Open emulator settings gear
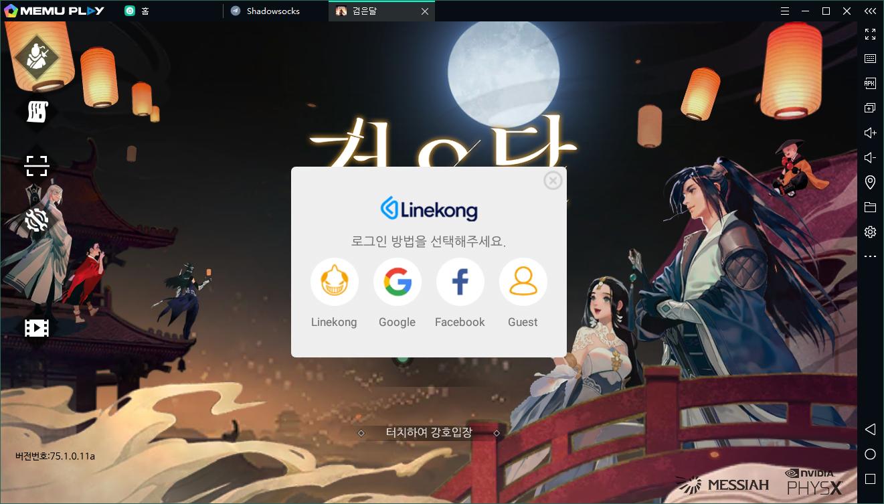Viewport: 884px width, 504px height. click(870, 232)
